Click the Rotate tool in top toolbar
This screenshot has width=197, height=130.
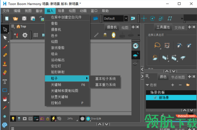(x=152, y=18)
